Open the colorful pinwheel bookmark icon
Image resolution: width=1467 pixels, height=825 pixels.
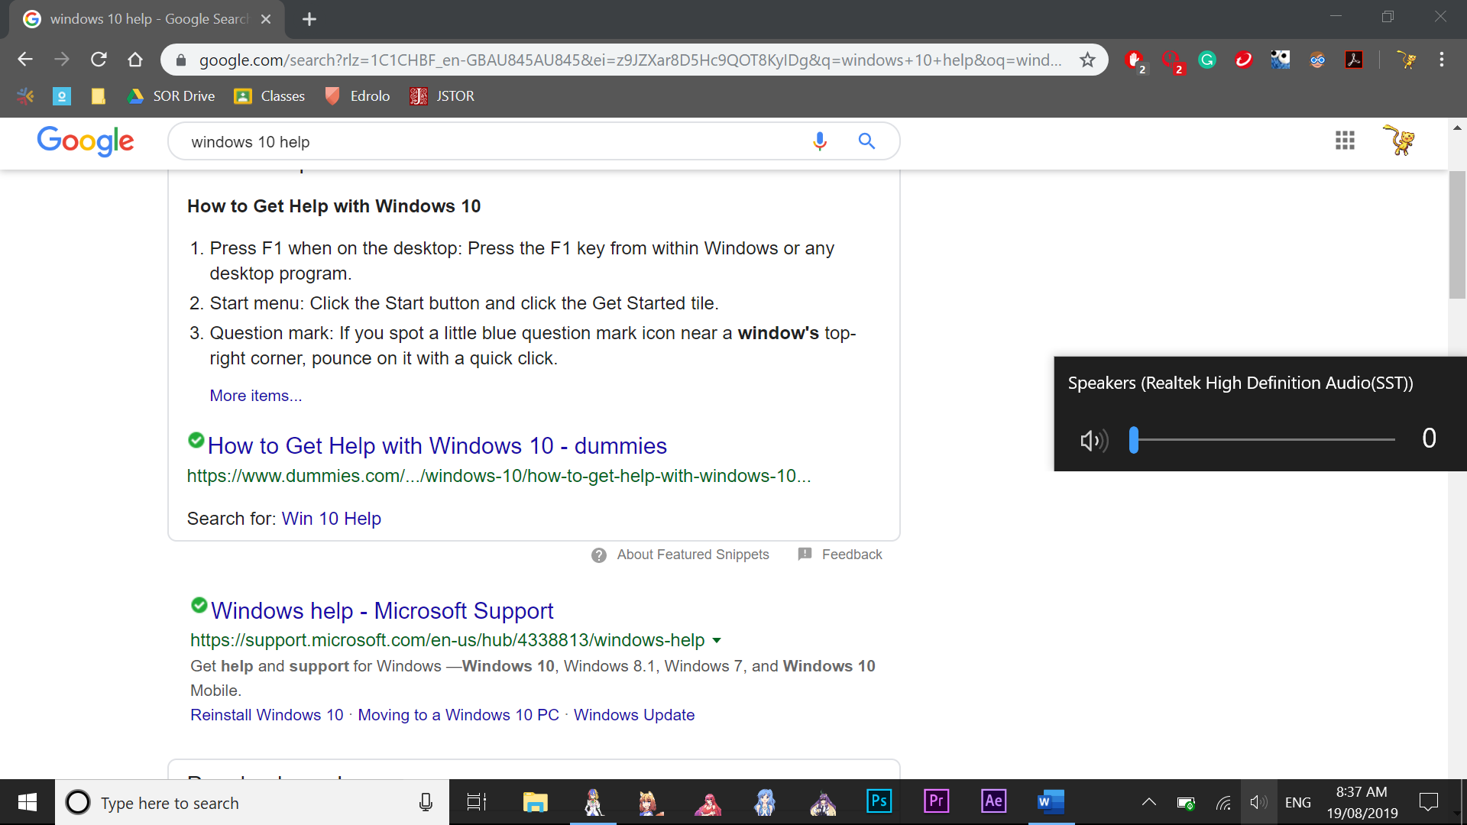(x=25, y=96)
